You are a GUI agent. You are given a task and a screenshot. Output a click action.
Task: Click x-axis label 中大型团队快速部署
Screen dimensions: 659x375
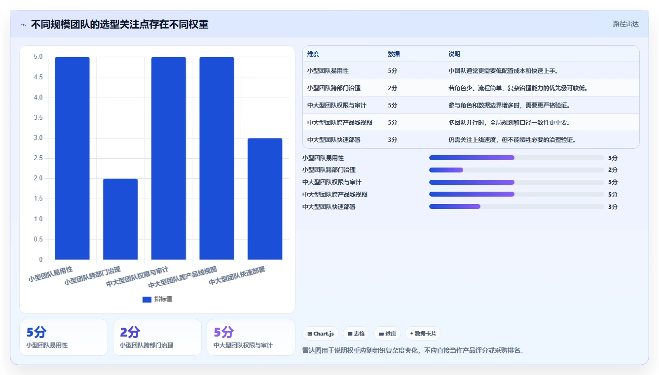[x=237, y=276]
